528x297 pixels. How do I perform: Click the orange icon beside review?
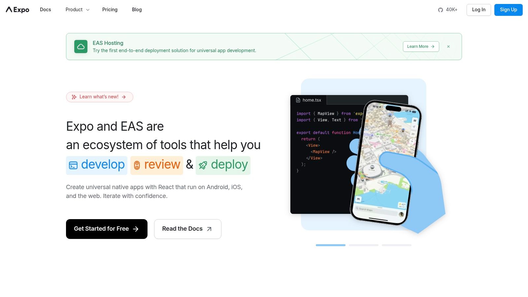coord(137,165)
